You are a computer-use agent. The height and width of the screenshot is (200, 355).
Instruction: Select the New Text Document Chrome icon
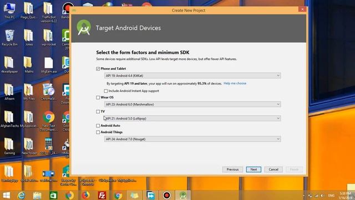point(48,121)
